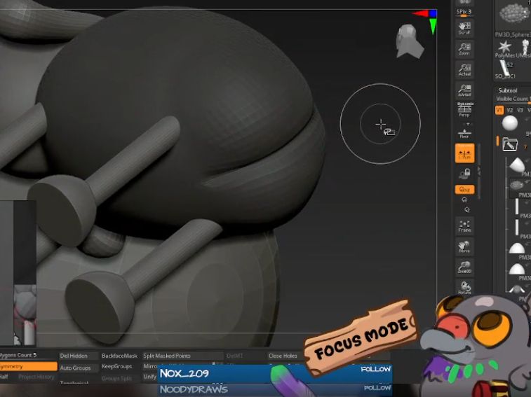This screenshot has height=397, width=531.
Task: Select the second thin vertical bar subtool
Action: (517, 228)
